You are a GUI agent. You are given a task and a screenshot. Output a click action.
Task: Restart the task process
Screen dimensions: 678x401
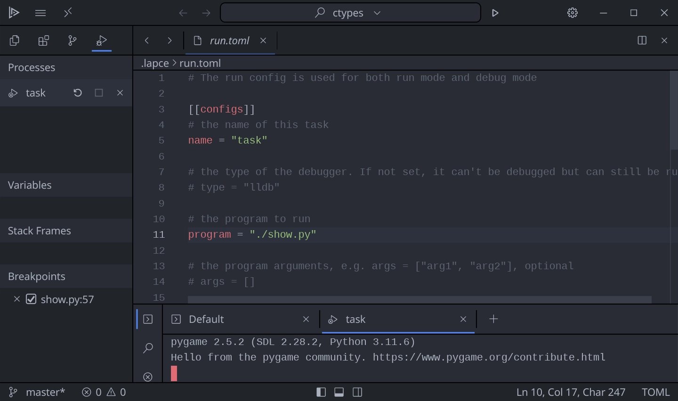click(x=78, y=93)
